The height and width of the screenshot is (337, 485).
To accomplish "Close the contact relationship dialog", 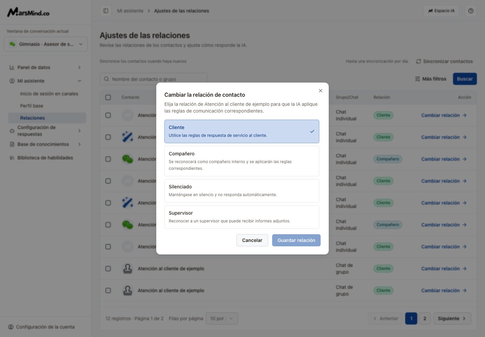I will [x=321, y=91].
